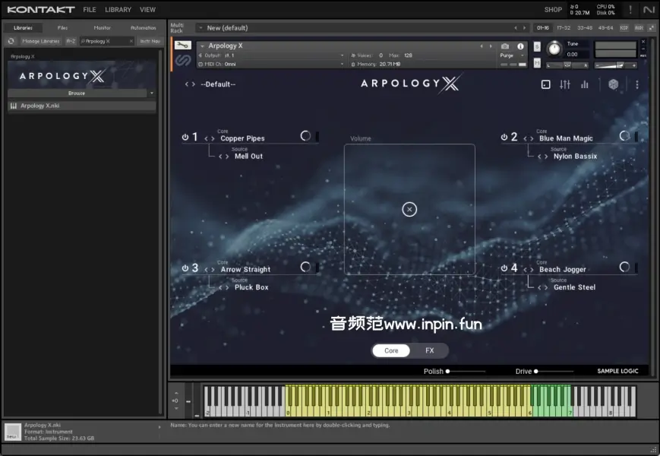Click the Manage Libraries button
Screen dimensions: 660x456
[x=41, y=41]
